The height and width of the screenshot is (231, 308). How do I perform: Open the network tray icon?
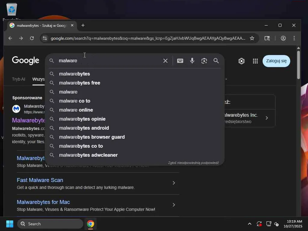269,224
